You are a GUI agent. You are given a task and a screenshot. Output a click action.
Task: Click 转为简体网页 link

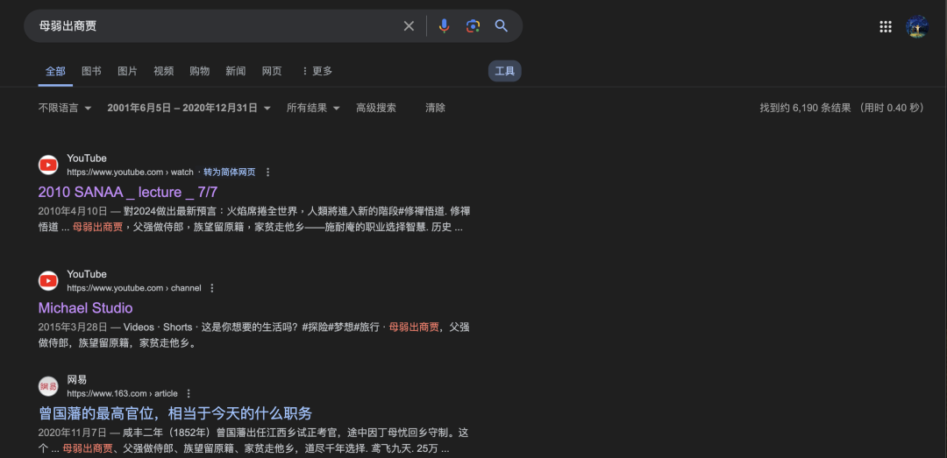230,172
